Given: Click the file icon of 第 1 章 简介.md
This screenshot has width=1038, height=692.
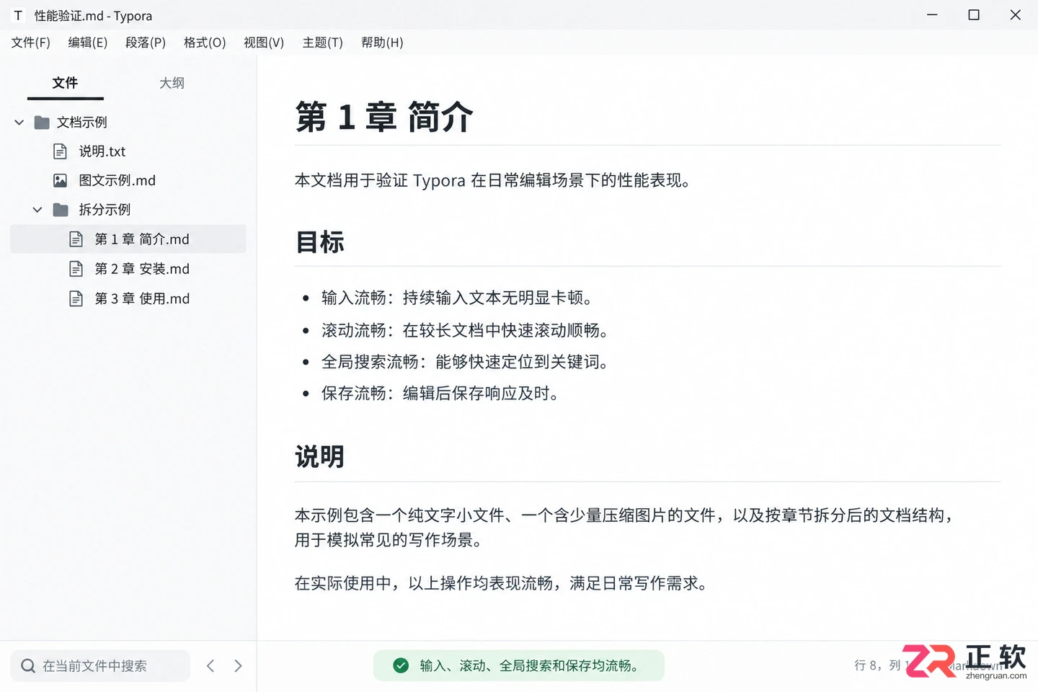Looking at the screenshot, I should [x=76, y=239].
